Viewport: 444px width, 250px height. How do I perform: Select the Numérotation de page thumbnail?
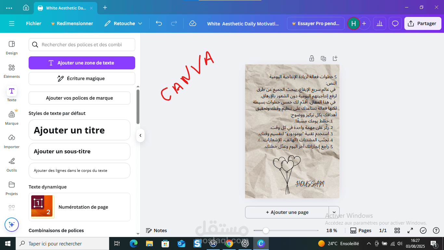[43, 207]
